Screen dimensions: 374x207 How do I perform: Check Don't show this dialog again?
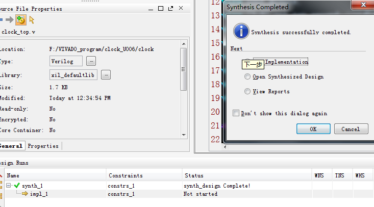pyautogui.click(x=236, y=113)
